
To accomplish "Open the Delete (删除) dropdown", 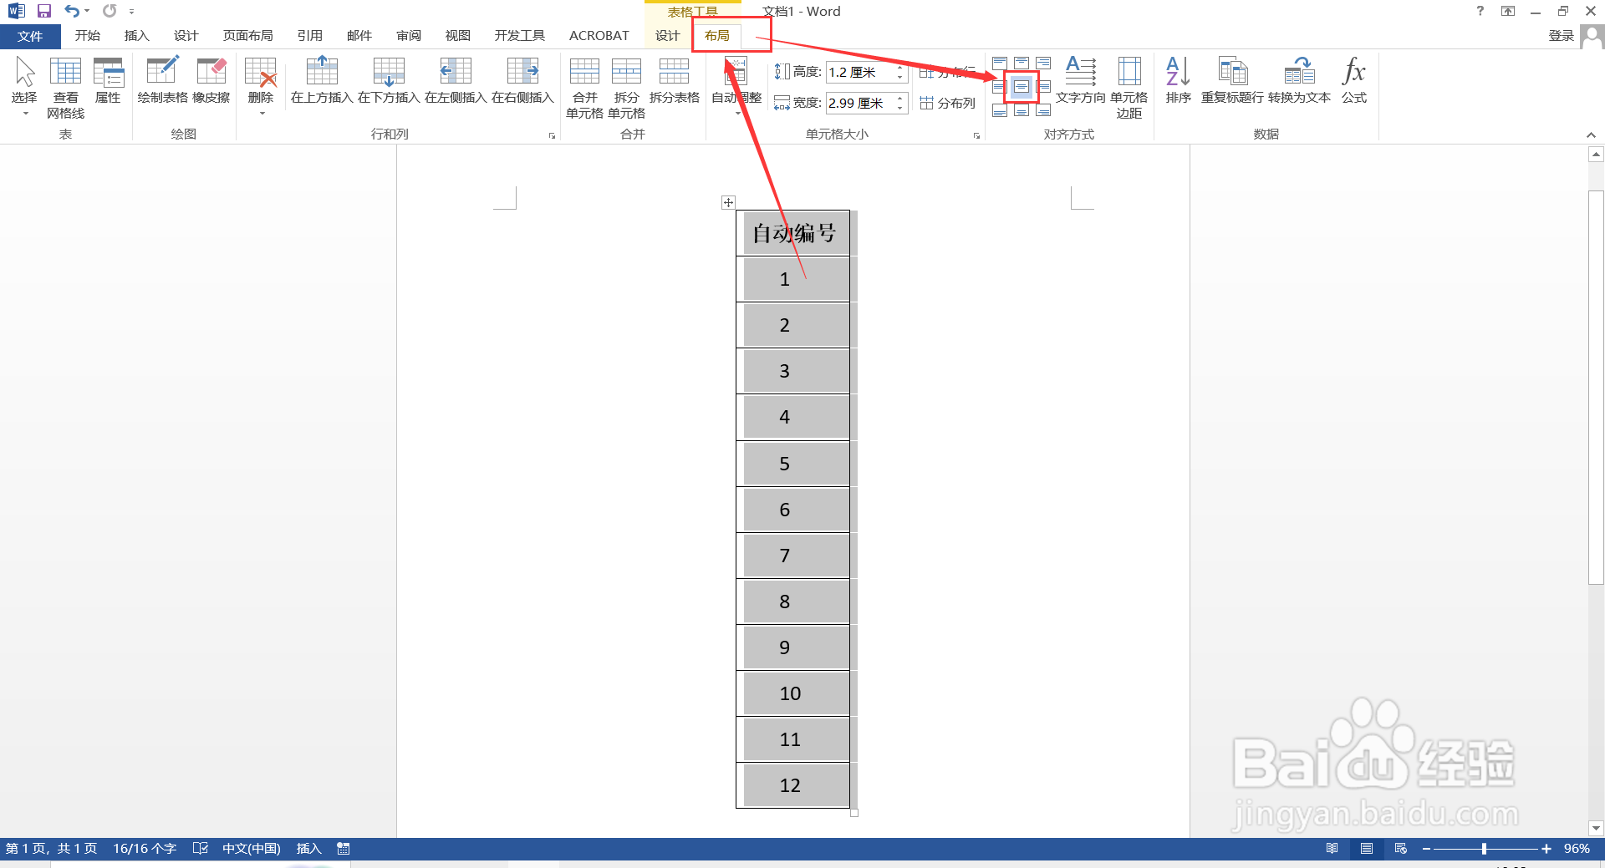I will (x=261, y=87).
